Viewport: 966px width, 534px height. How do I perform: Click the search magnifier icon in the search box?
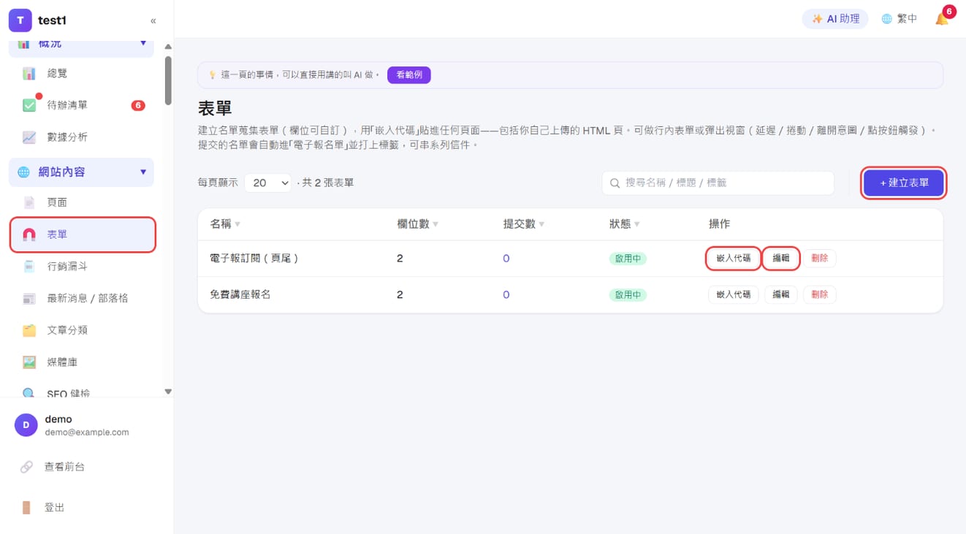click(615, 183)
